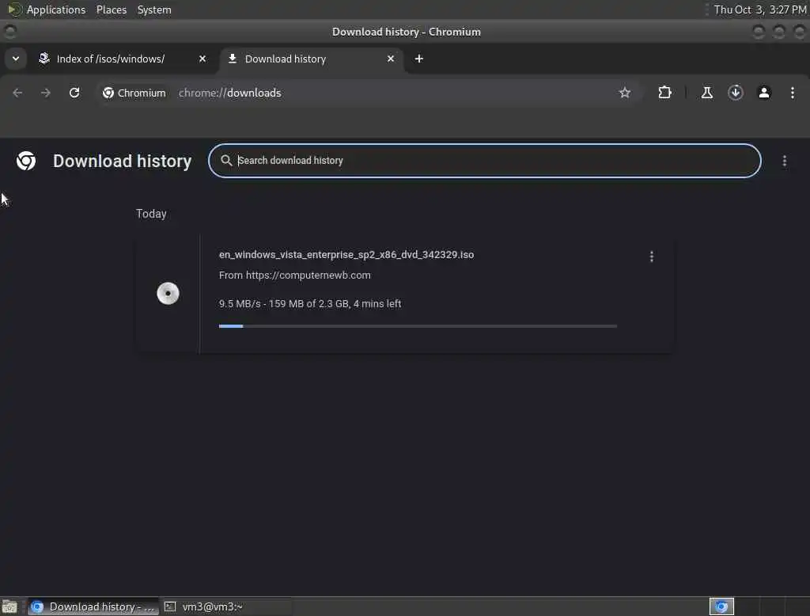Click the download progress bar
The width and height of the screenshot is (810, 616).
coord(418,326)
